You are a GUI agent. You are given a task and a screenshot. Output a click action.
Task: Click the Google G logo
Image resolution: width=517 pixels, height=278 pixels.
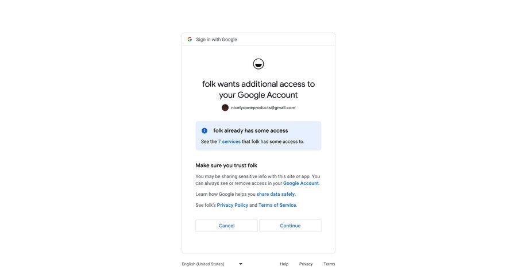(190, 40)
